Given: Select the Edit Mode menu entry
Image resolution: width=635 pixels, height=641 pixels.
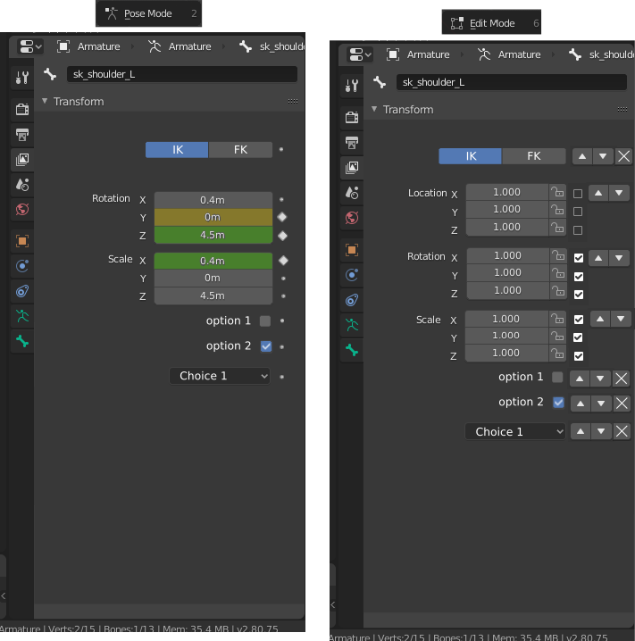Looking at the screenshot, I should click(x=491, y=23).
